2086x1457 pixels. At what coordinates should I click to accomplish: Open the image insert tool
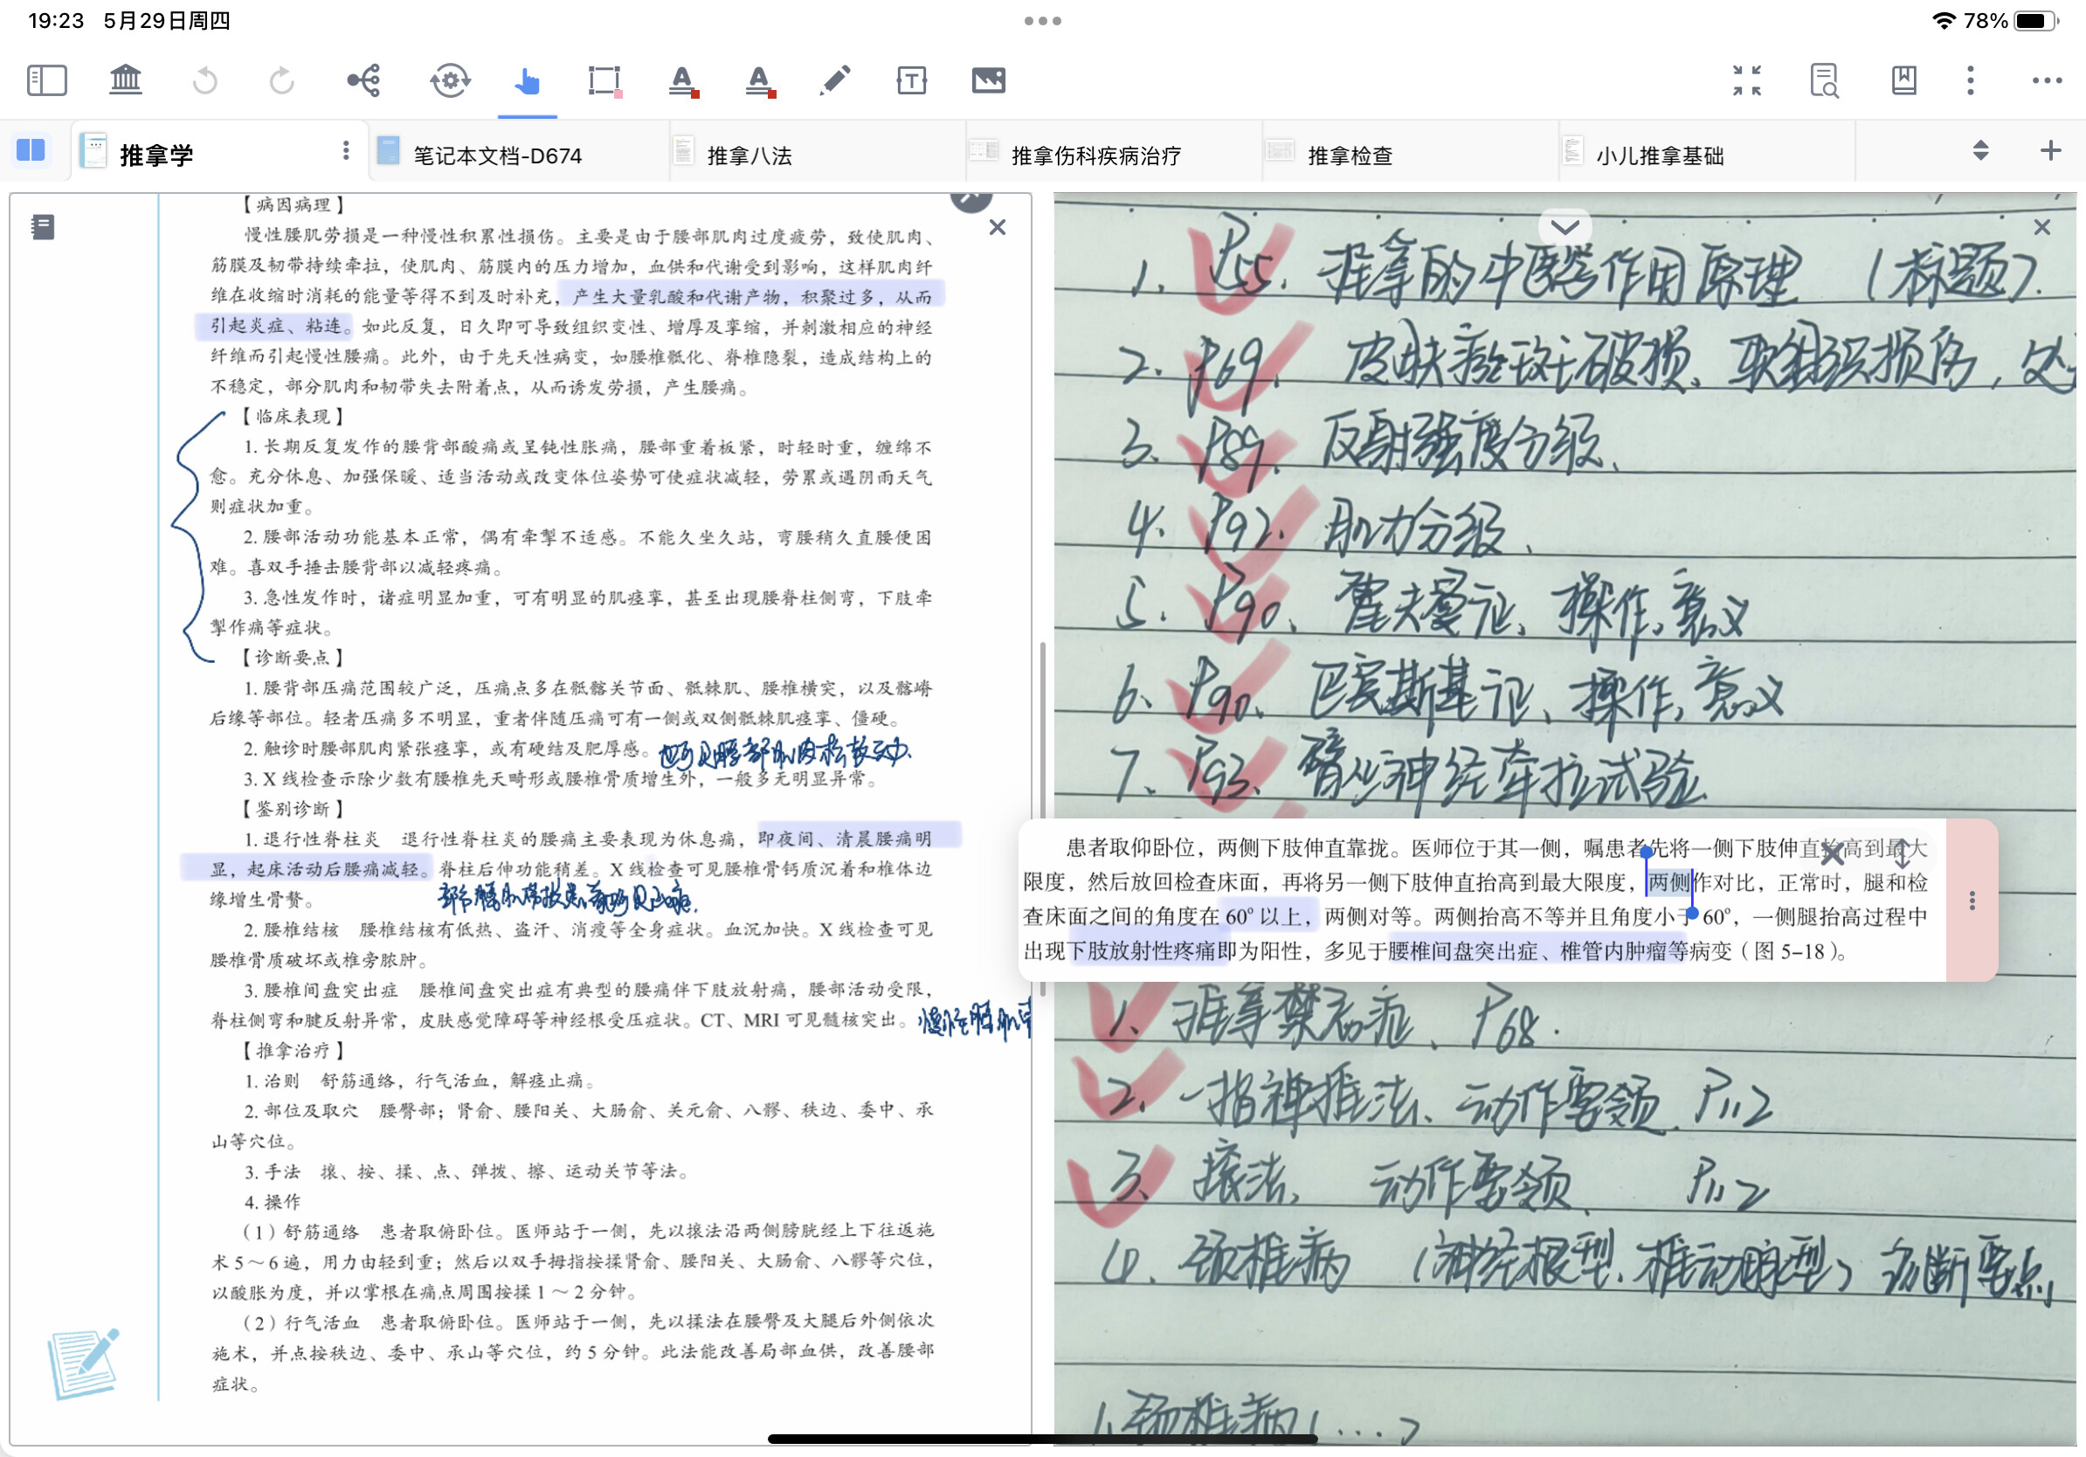989,81
